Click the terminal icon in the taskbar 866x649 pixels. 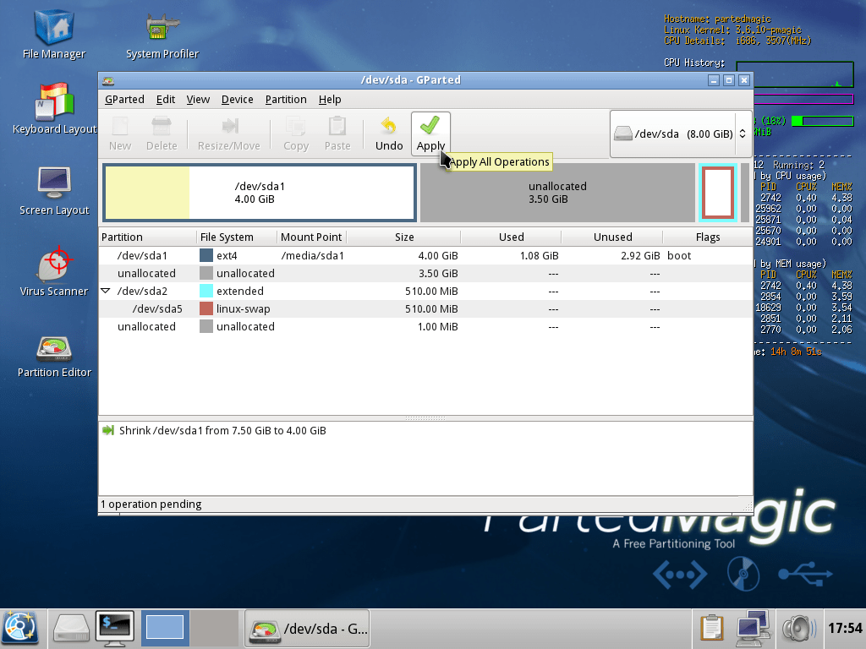[116, 628]
